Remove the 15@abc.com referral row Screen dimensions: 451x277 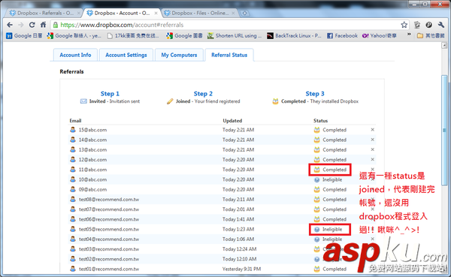point(373,130)
